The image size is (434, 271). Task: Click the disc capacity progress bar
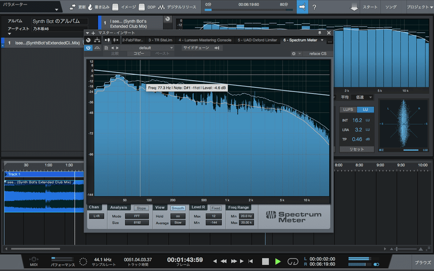point(248,10)
